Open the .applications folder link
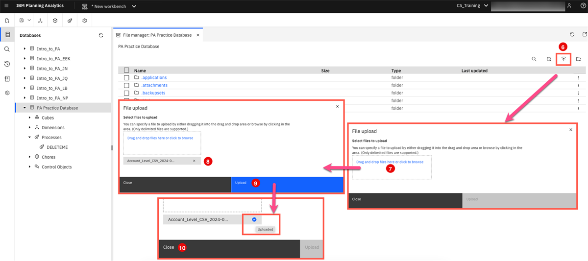The image size is (588, 261). tap(154, 78)
